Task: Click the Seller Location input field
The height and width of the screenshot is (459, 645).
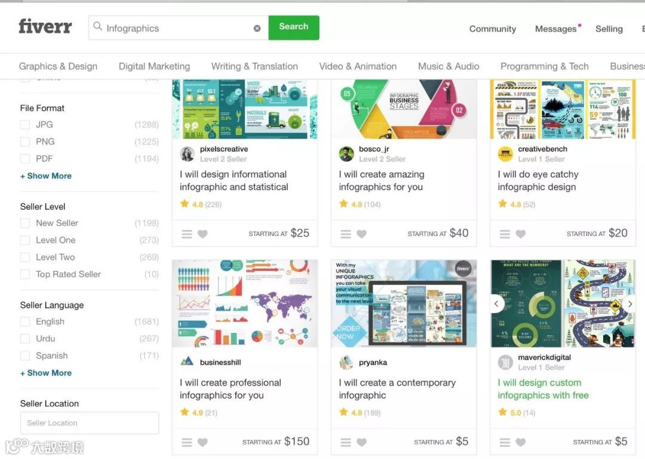Action: 90,423
